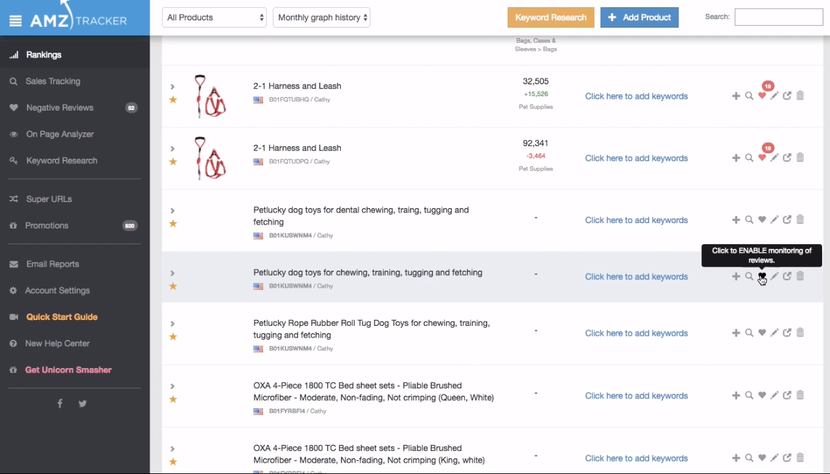Viewport: 830px width, 474px height.
Task: Edit harness product ranked 32,505 with pencil icon
Action: click(x=775, y=96)
